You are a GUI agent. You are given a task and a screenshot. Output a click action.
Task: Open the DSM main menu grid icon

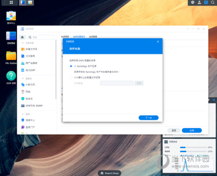[11, 3]
